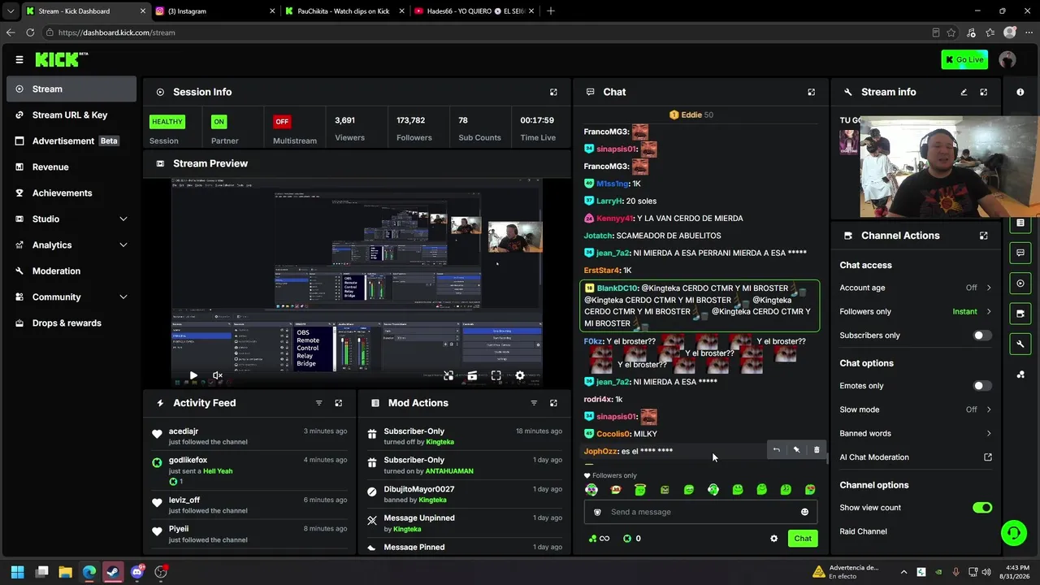Maximize the Session Info panel
1040x585 pixels.
pyautogui.click(x=553, y=93)
